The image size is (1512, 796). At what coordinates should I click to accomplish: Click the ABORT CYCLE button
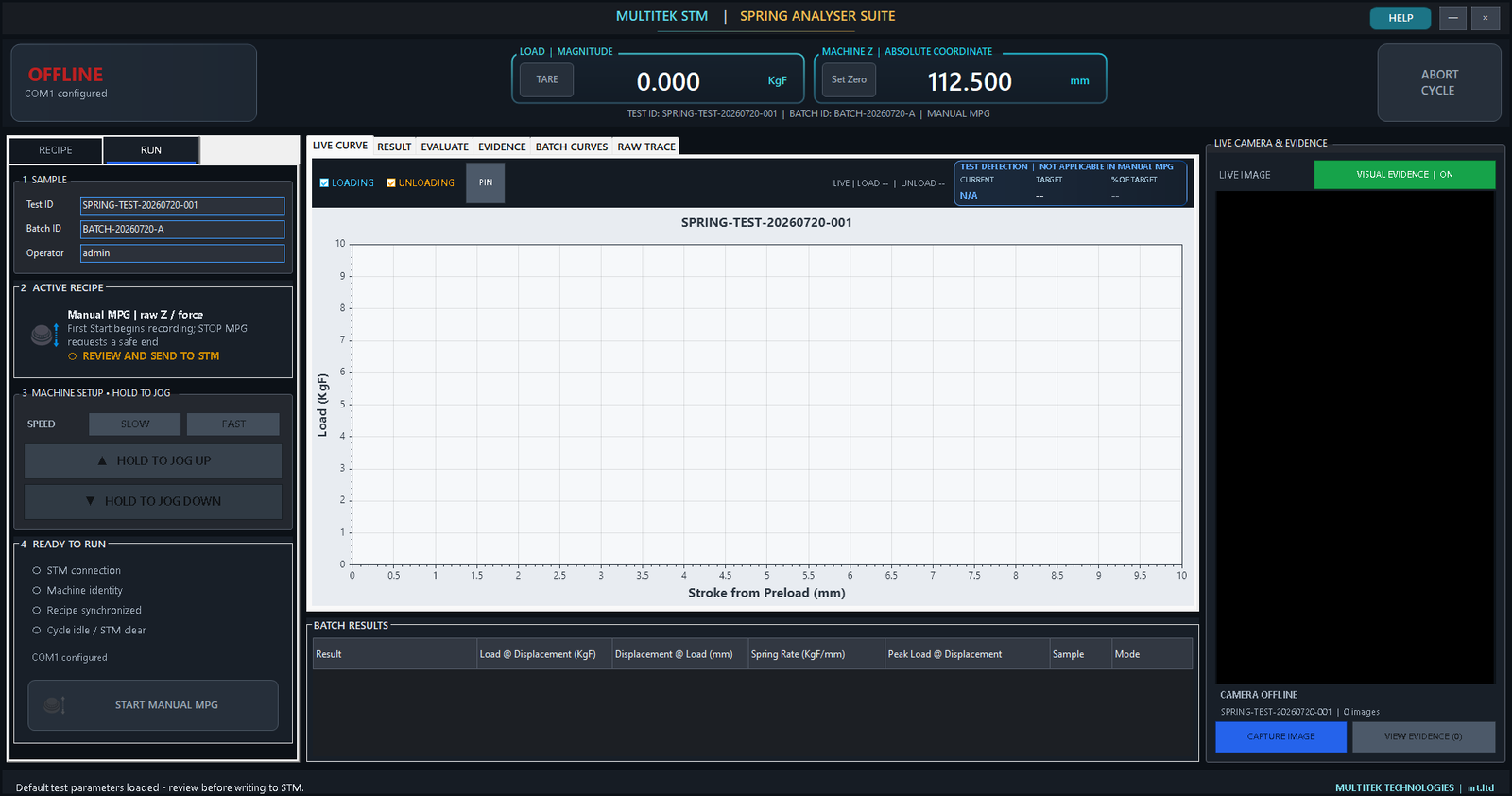[1439, 83]
